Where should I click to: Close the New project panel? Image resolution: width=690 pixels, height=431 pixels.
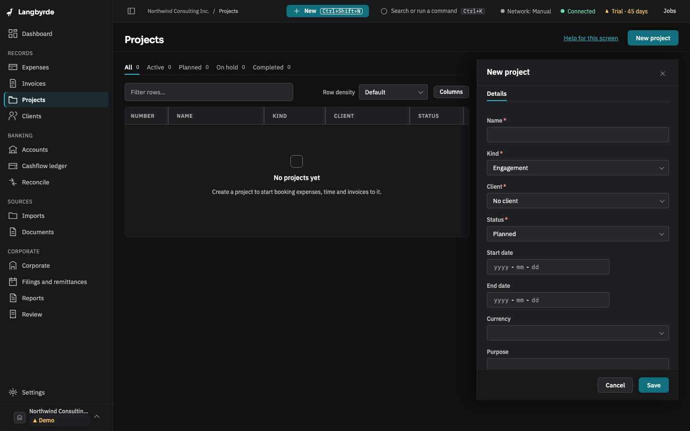tap(663, 73)
